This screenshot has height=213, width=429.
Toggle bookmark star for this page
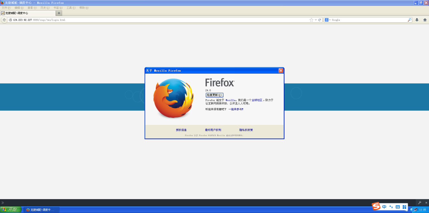tap(311, 20)
